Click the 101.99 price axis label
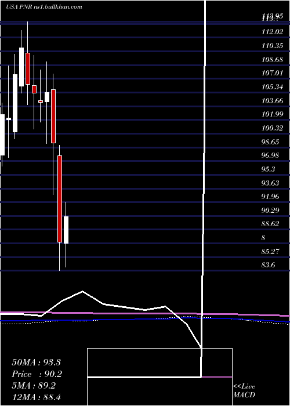The height and width of the screenshot is (406, 290). (x=271, y=114)
